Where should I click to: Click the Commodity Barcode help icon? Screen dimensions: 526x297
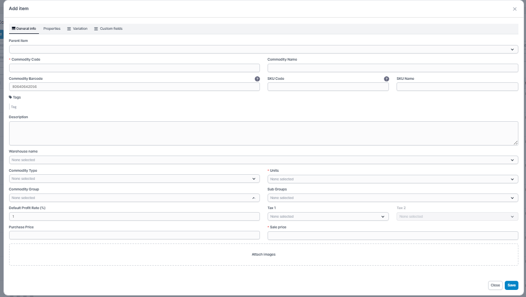tap(257, 79)
